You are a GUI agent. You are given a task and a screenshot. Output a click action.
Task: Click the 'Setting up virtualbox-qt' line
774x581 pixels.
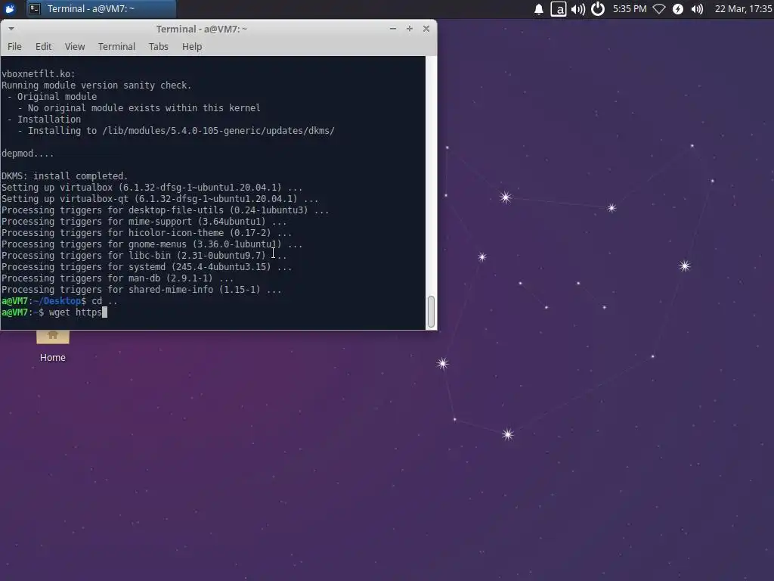(x=160, y=199)
